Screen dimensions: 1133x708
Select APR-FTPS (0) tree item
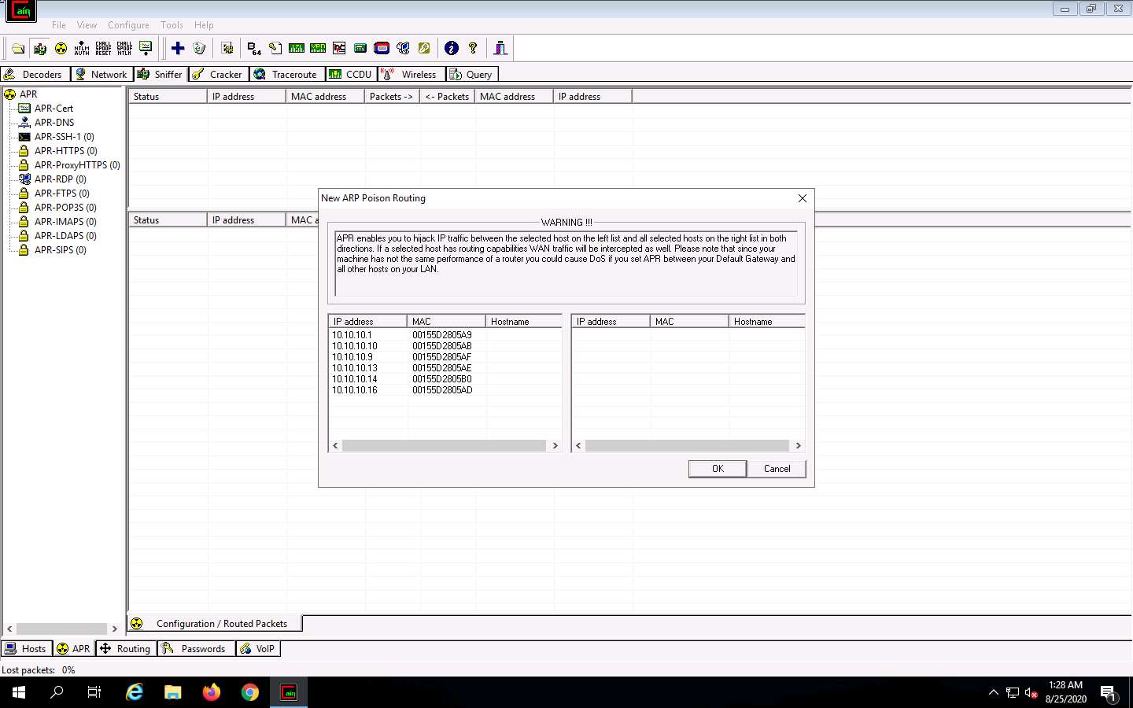click(62, 194)
